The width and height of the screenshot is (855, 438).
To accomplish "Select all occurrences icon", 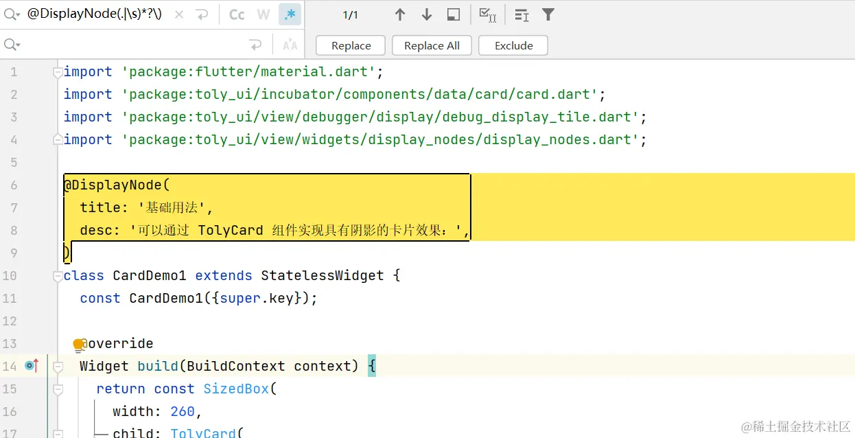I will pos(487,14).
